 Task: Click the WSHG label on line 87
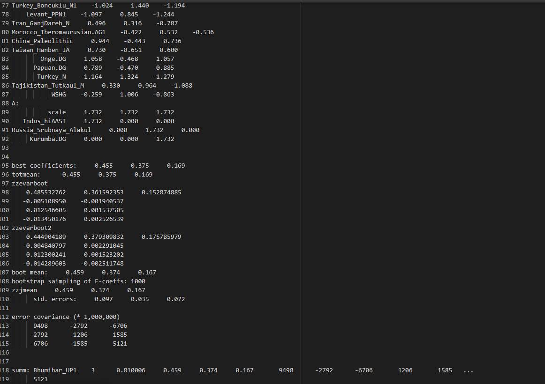click(59, 94)
